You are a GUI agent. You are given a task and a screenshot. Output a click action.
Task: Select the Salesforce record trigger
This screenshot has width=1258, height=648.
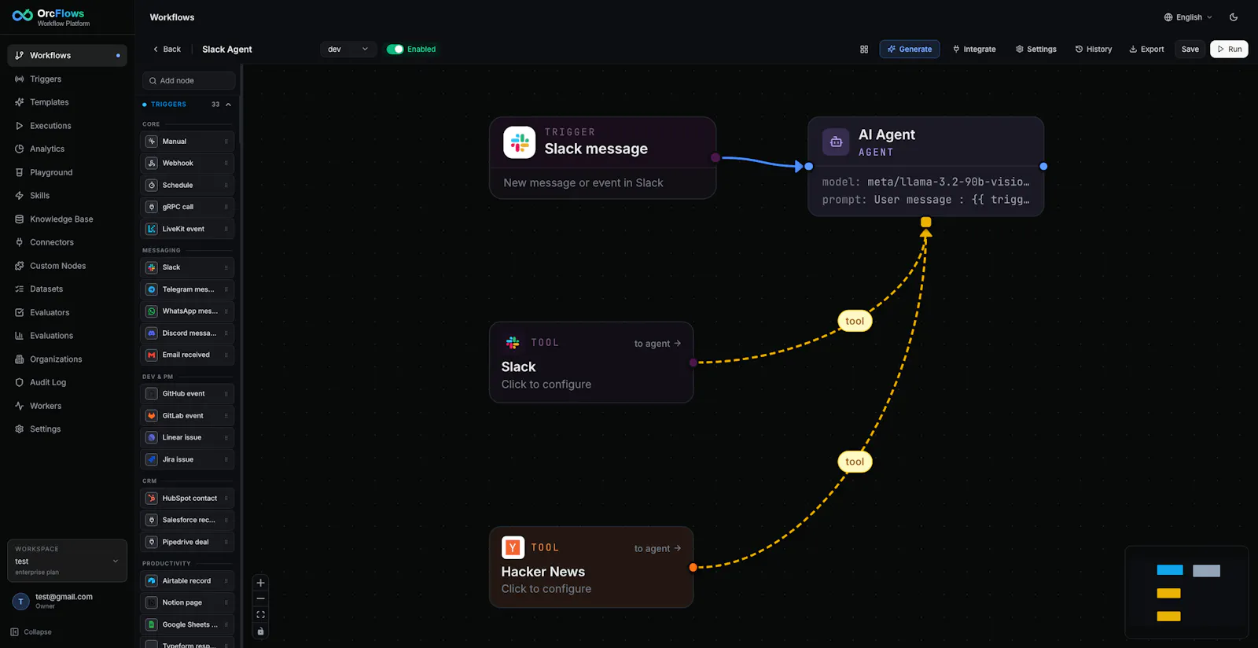[x=187, y=520]
